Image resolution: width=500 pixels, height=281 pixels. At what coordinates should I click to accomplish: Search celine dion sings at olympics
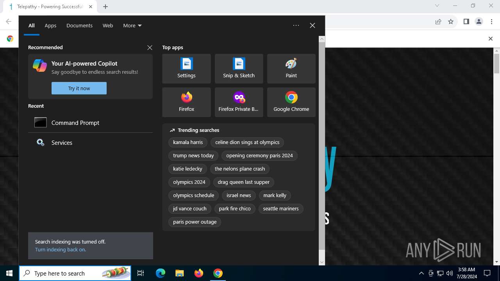click(247, 142)
